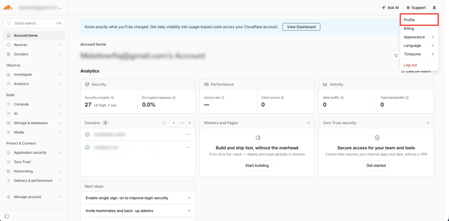Viewport: 449px width, 221px height.
Task: Open the Language submenu
Action: tap(419, 46)
